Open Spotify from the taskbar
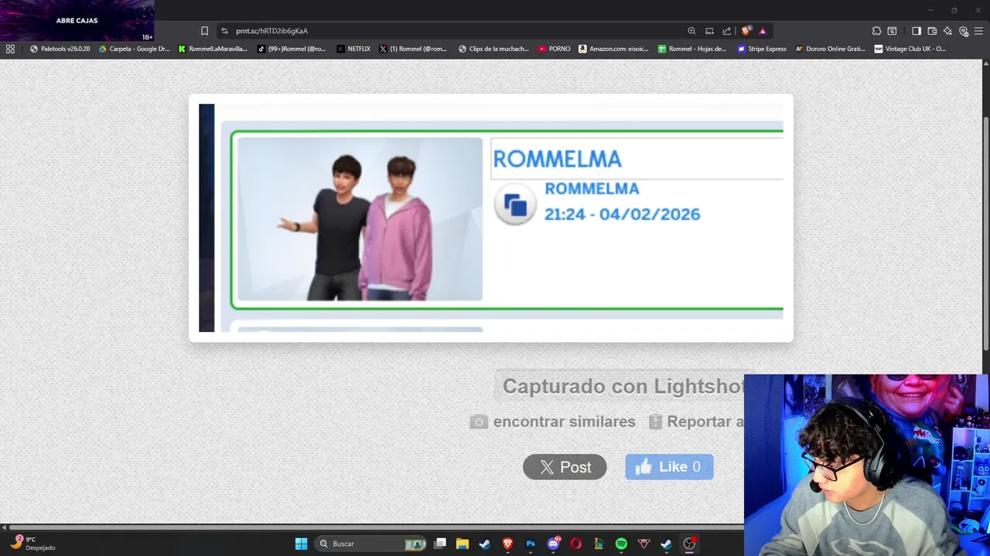Image resolution: width=990 pixels, height=556 pixels. click(621, 544)
